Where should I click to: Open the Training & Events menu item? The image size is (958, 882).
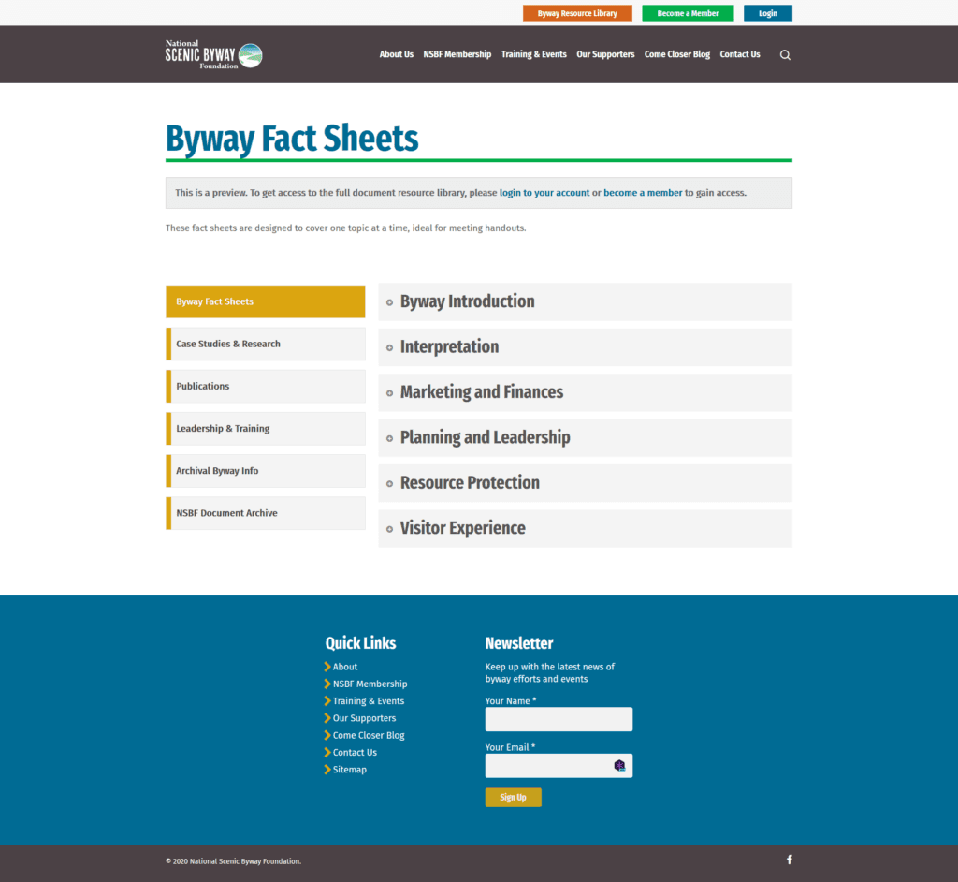click(x=533, y=54)
